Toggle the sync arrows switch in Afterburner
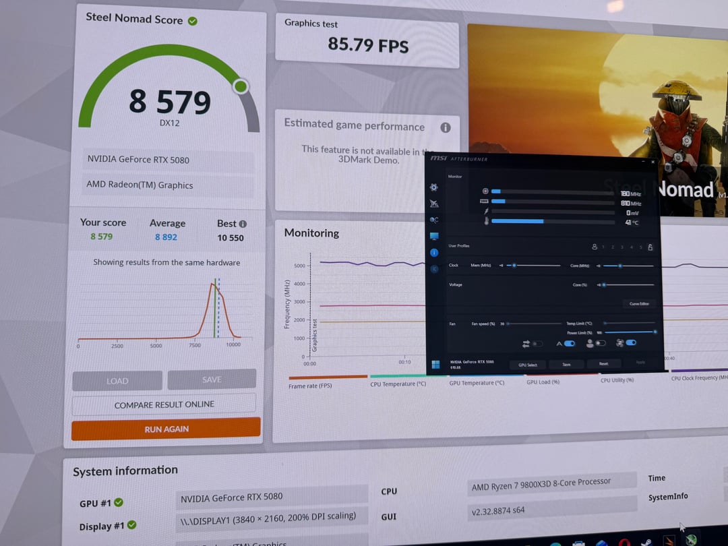Image resolution: width=728 pixels, height=546 pixels. pos(537,344)
